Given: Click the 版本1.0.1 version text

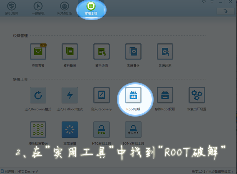Looking at the screenshot, I should tap(212, 172).
